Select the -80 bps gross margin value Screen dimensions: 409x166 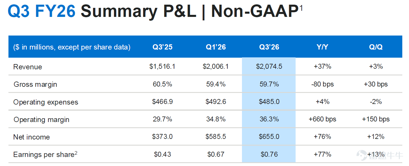[x=322, y=84]
